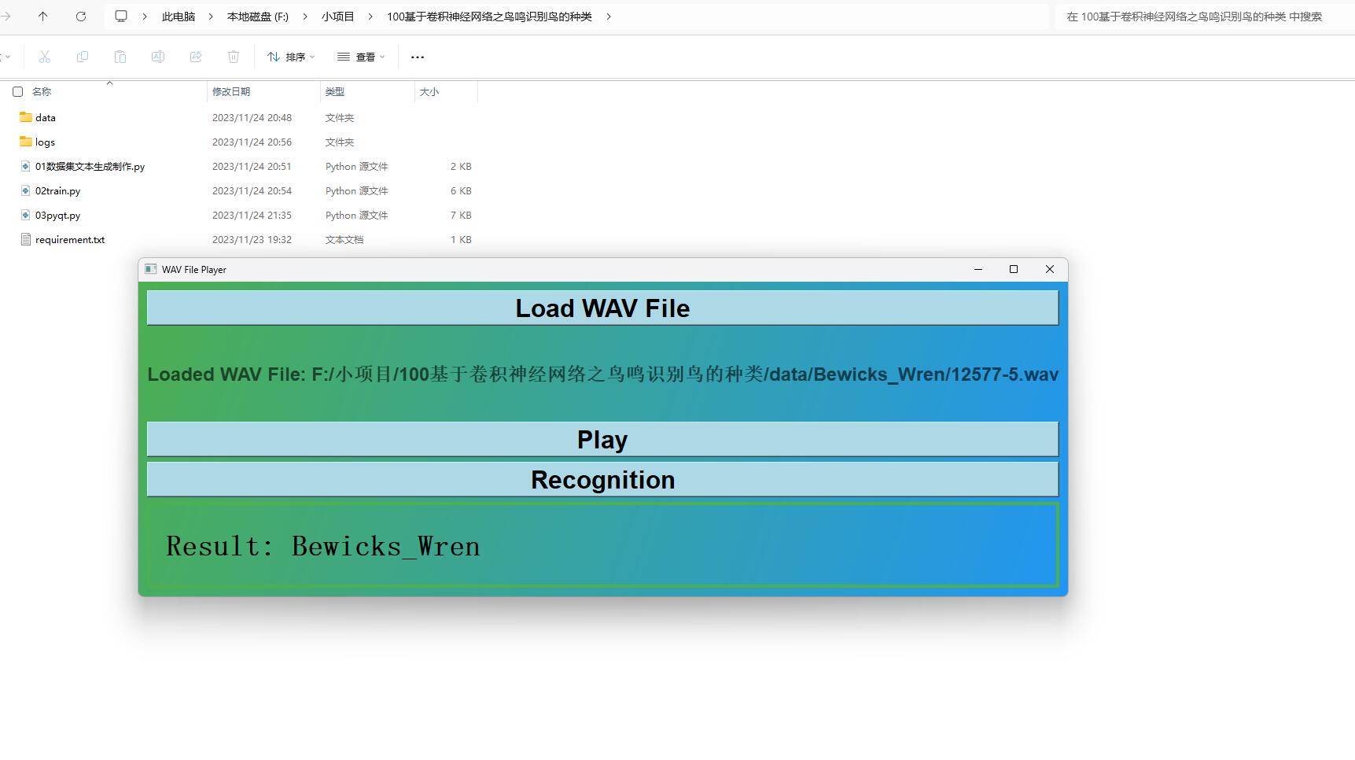Viewport: 1355px width, 760px height.
Task: Click the date 2023/11/24 21:35
Action: click(252, 215)
